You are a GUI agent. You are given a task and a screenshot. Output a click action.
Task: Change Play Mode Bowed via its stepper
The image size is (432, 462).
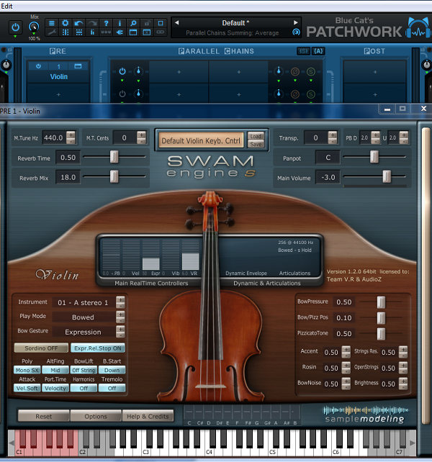pos(120,317)
